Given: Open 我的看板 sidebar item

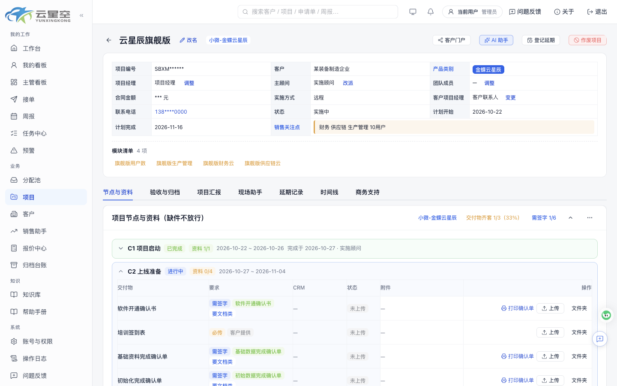Looking at the screenshot, I should pyautogui.click(x=46, y=65).
